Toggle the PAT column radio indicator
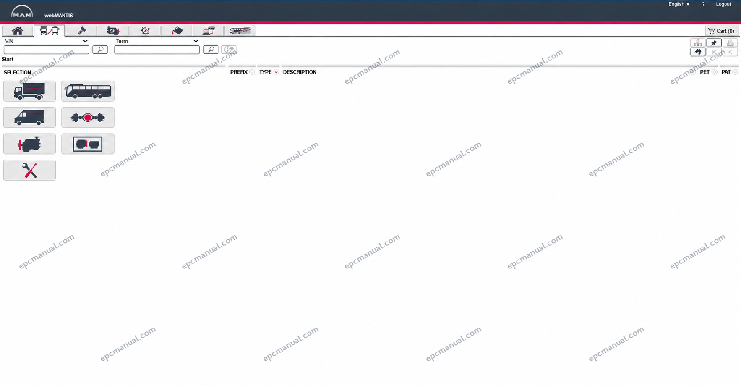 point(735,72)
